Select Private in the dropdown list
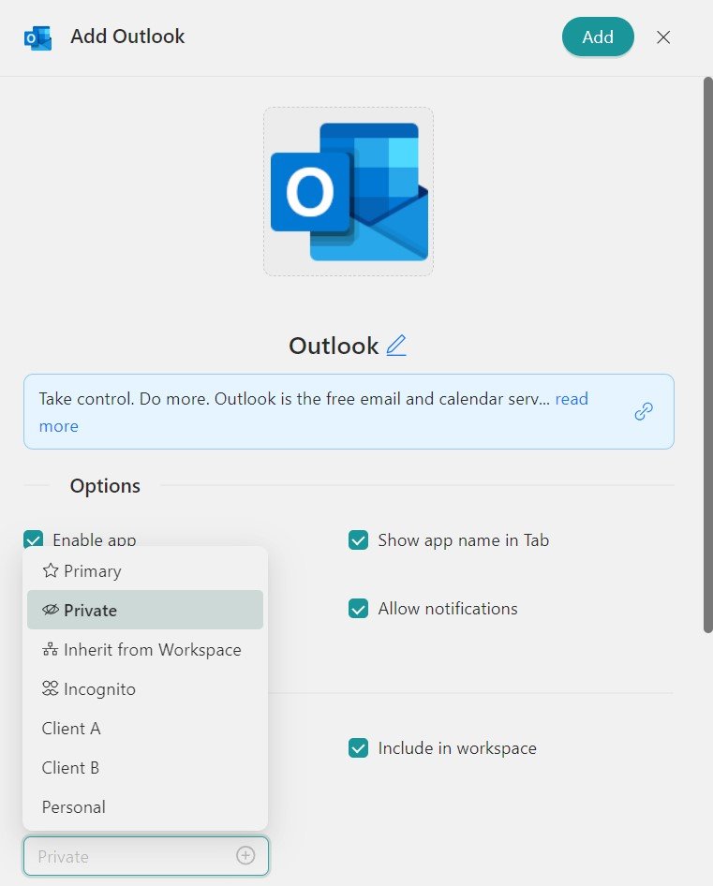The width and height of the screenshot is (713, 886). point(145,610)
